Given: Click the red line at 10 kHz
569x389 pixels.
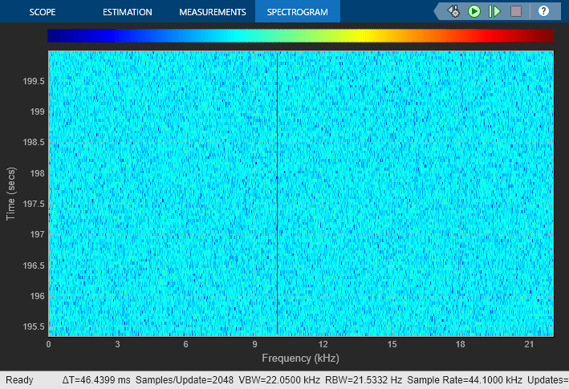Looking at the screenshot, I should (277, 193).
